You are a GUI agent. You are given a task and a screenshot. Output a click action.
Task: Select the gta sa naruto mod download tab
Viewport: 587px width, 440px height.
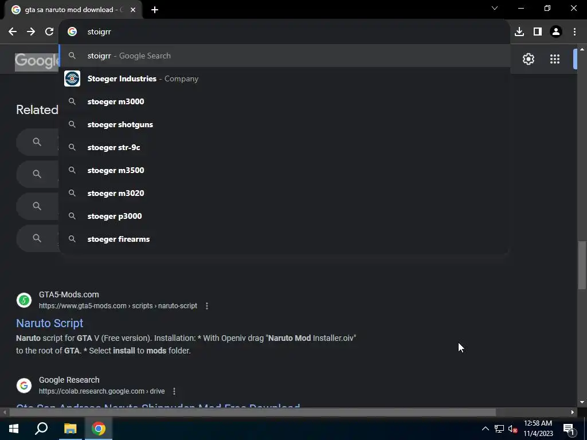click(73, 10)
